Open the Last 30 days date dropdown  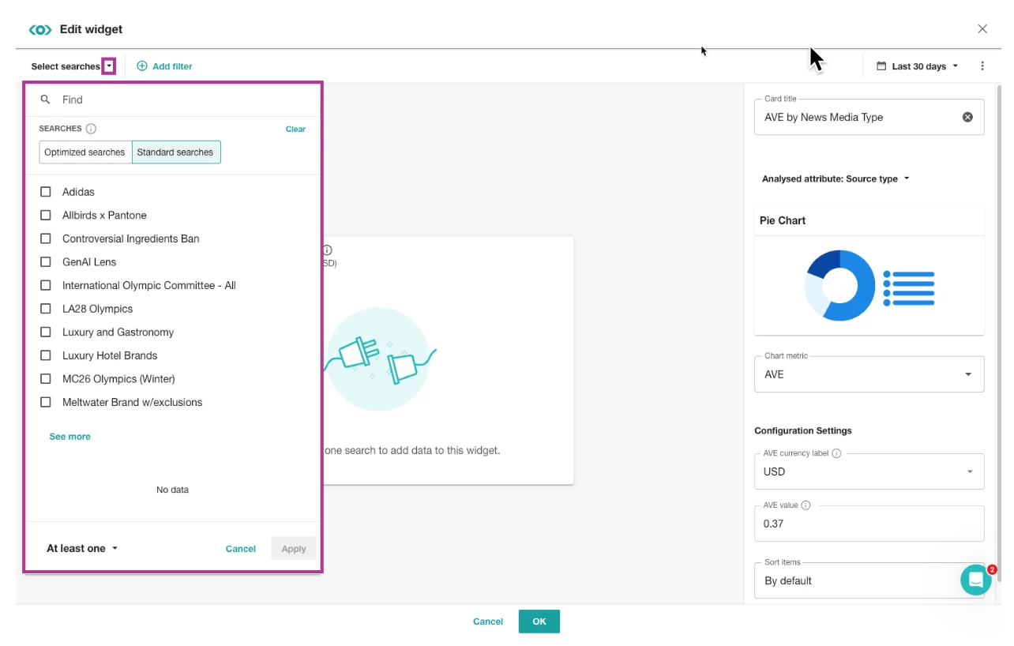click(918, 66)
